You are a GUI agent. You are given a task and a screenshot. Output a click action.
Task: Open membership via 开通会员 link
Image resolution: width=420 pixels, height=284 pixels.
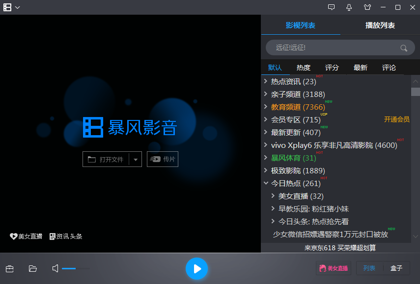[396, 119]
